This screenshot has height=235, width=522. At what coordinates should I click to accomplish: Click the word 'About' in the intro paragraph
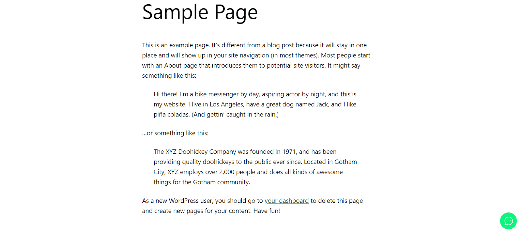pos(173,65)
